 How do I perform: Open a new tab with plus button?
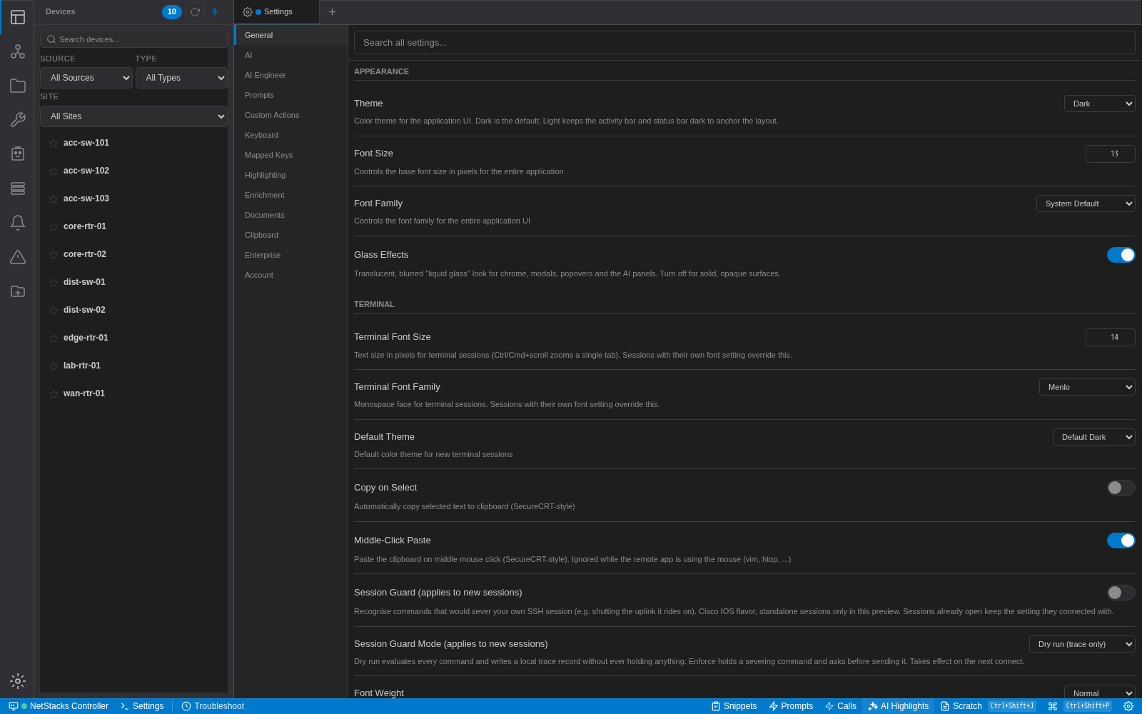point(332,12)
